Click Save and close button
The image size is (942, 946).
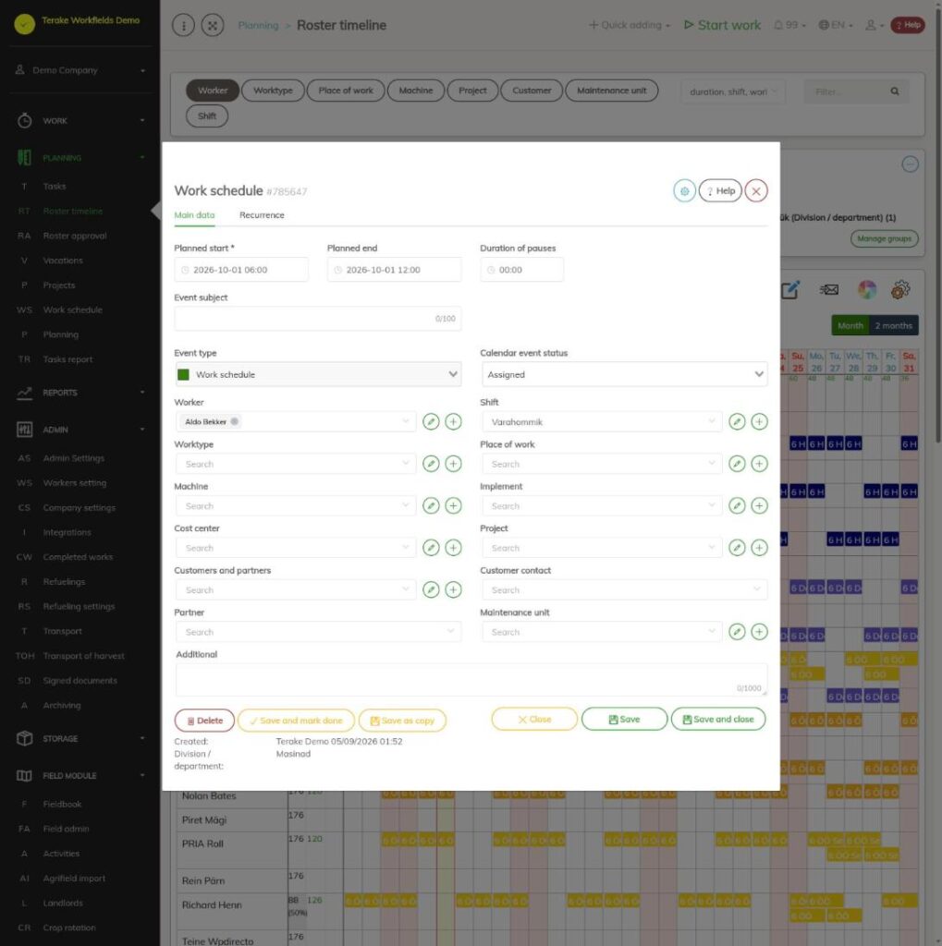tap(718, 719)
